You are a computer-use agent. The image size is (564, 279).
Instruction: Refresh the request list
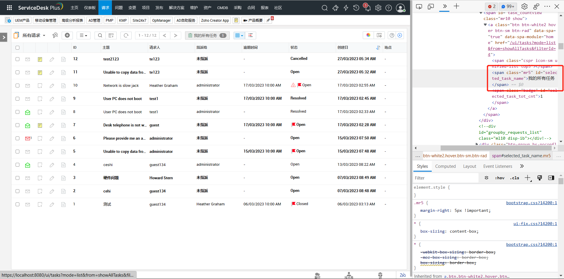pyautogui.click(x=126, y=35)
